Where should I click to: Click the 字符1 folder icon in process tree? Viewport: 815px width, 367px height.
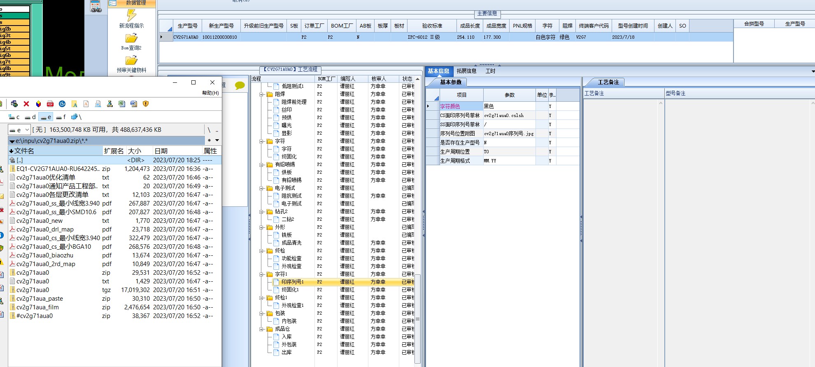pyautogui.click(x=270, y=274)
